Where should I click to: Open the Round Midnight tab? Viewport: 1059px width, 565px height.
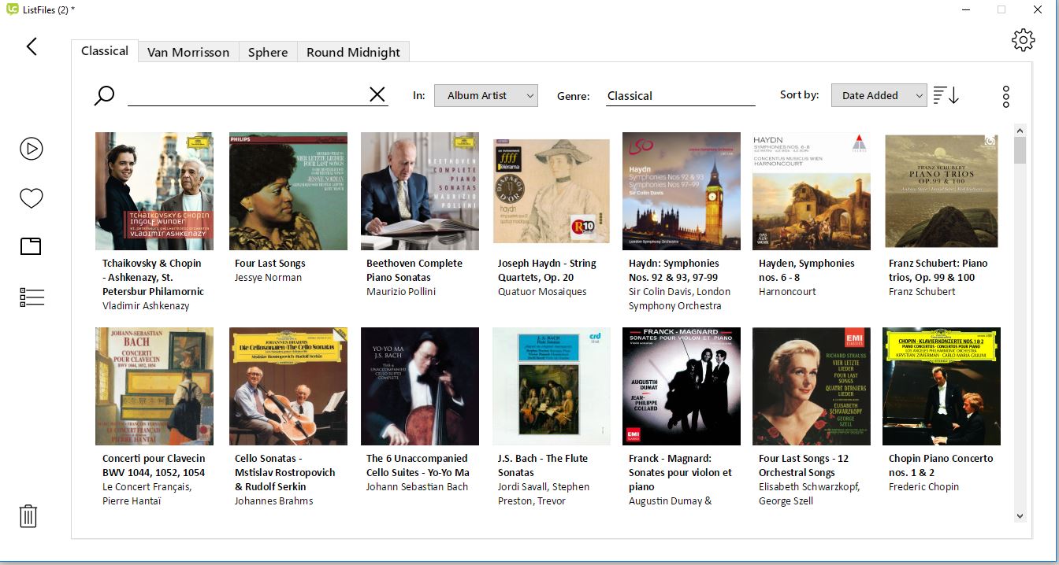[x=353, y=52]
